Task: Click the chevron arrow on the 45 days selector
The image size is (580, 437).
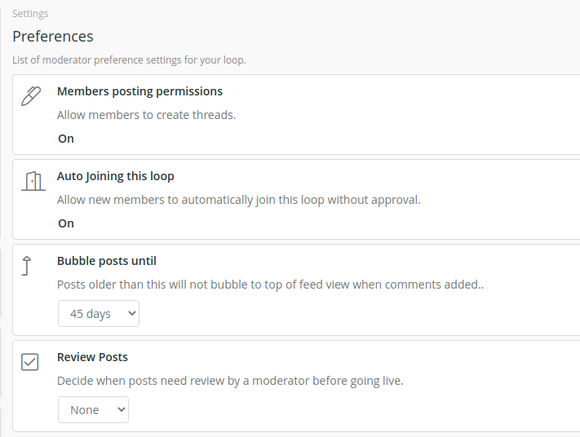Action: tap(131, 314)
